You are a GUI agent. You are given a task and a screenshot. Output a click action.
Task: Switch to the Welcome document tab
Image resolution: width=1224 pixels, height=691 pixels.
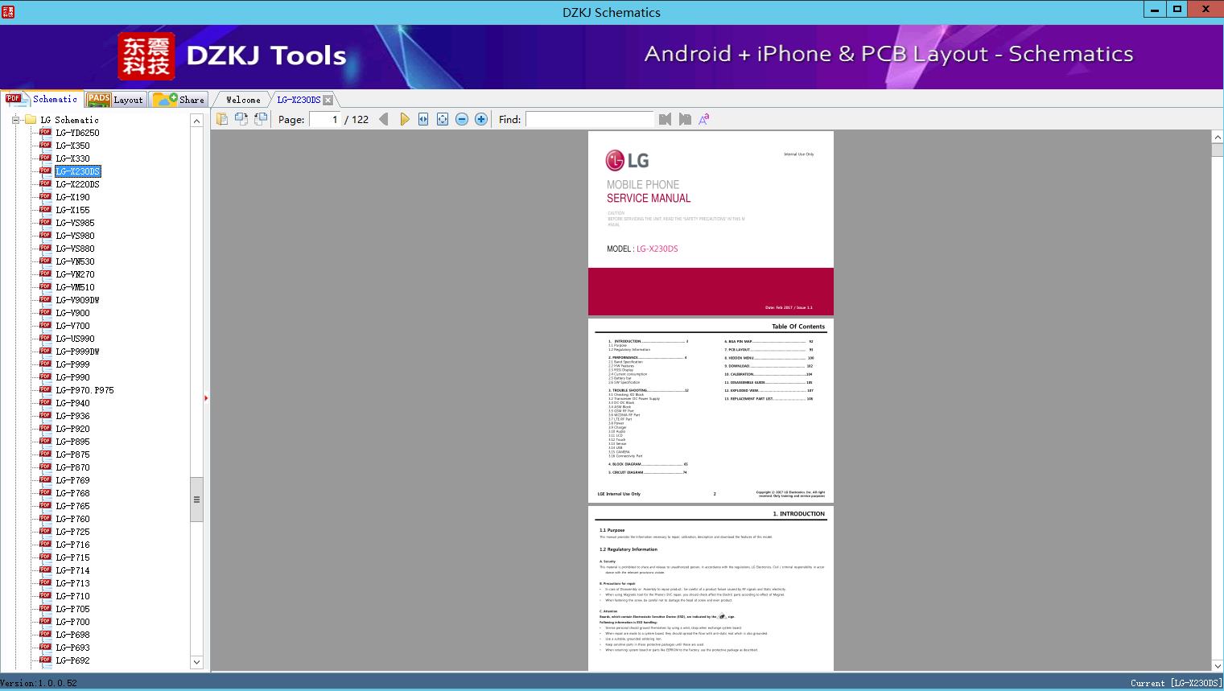click(x=243, y=100)
